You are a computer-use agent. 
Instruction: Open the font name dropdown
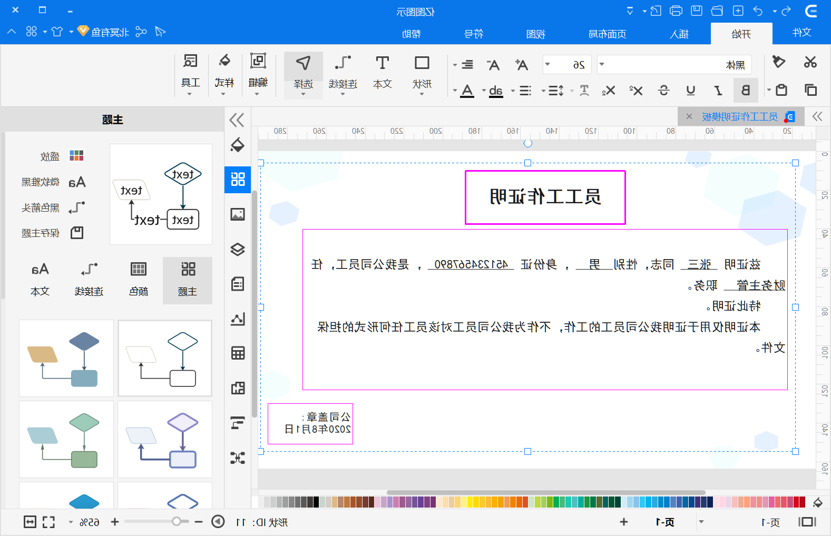click(602, 65)
